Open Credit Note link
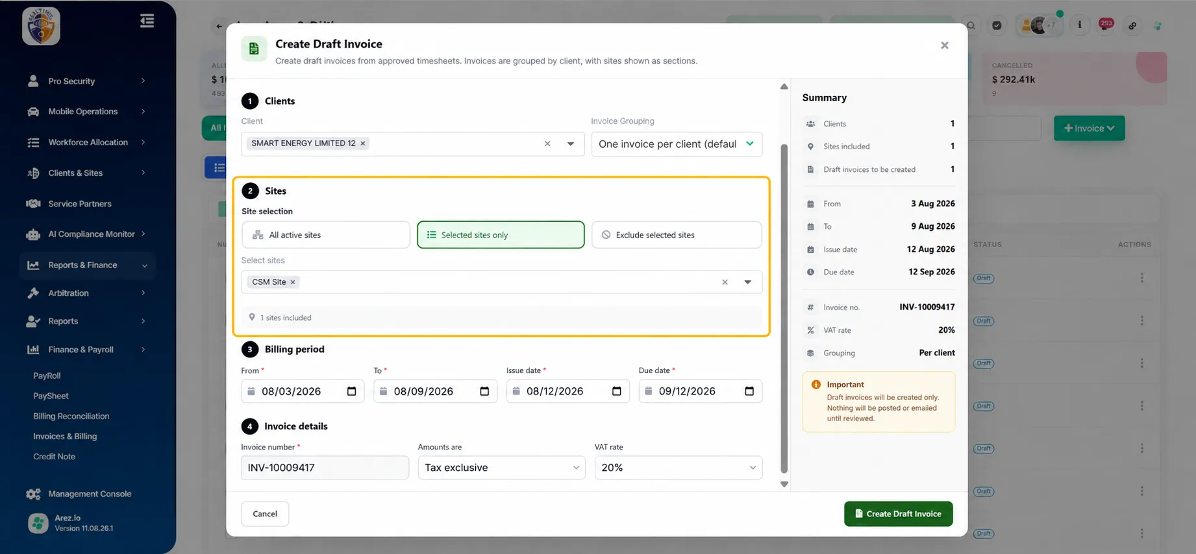The height and width of the screenshot is (554, 1196). (54, 457)
